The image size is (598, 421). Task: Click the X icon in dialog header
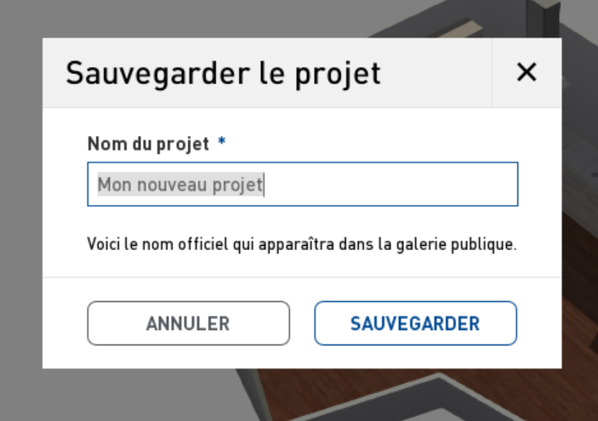[527, 72]
